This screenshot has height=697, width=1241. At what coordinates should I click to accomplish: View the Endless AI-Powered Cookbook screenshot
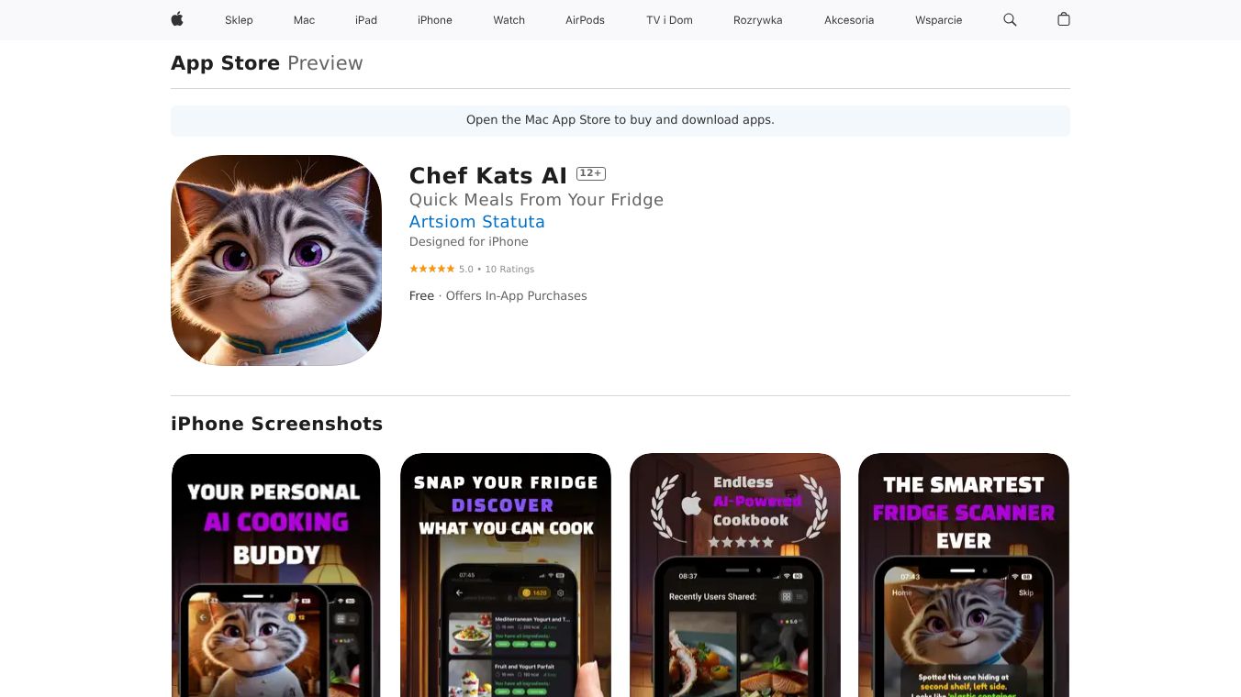point(735,575)
